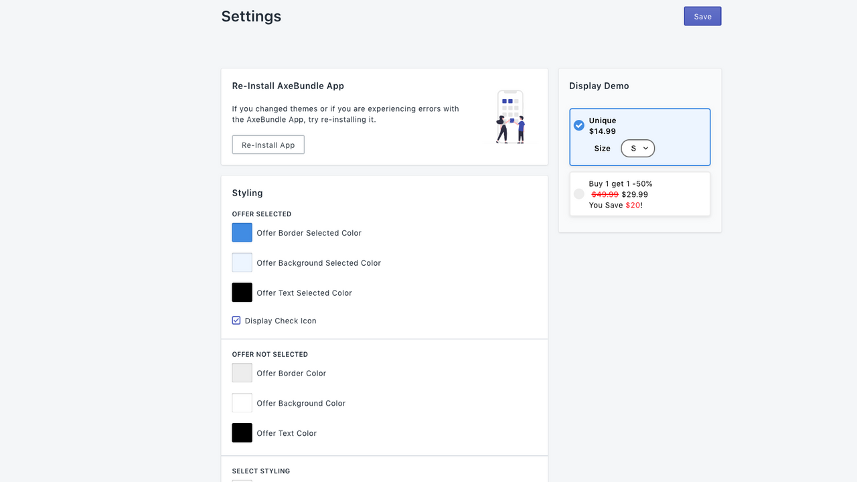Click the struck-through $49.99 price
This screenshot has width=857, height=482.
click(603, 194)
